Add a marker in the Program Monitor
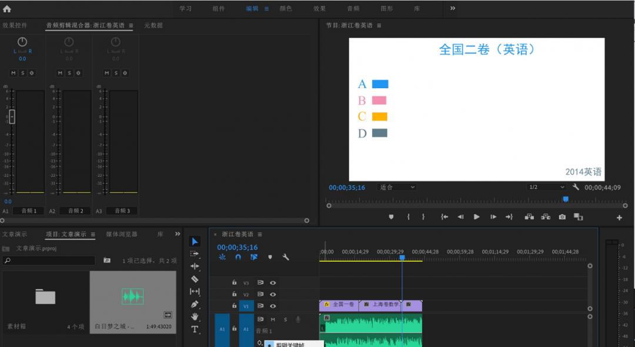 point(391,217)
